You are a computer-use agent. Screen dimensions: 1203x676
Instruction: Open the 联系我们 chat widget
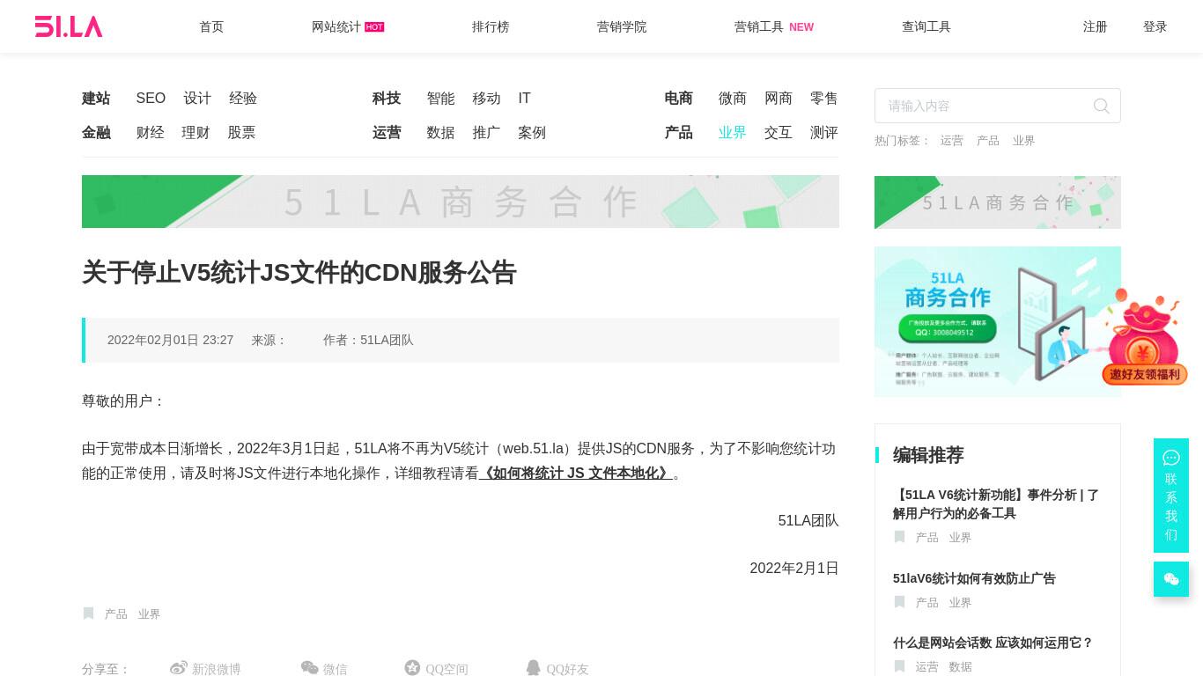point(1171,496)
